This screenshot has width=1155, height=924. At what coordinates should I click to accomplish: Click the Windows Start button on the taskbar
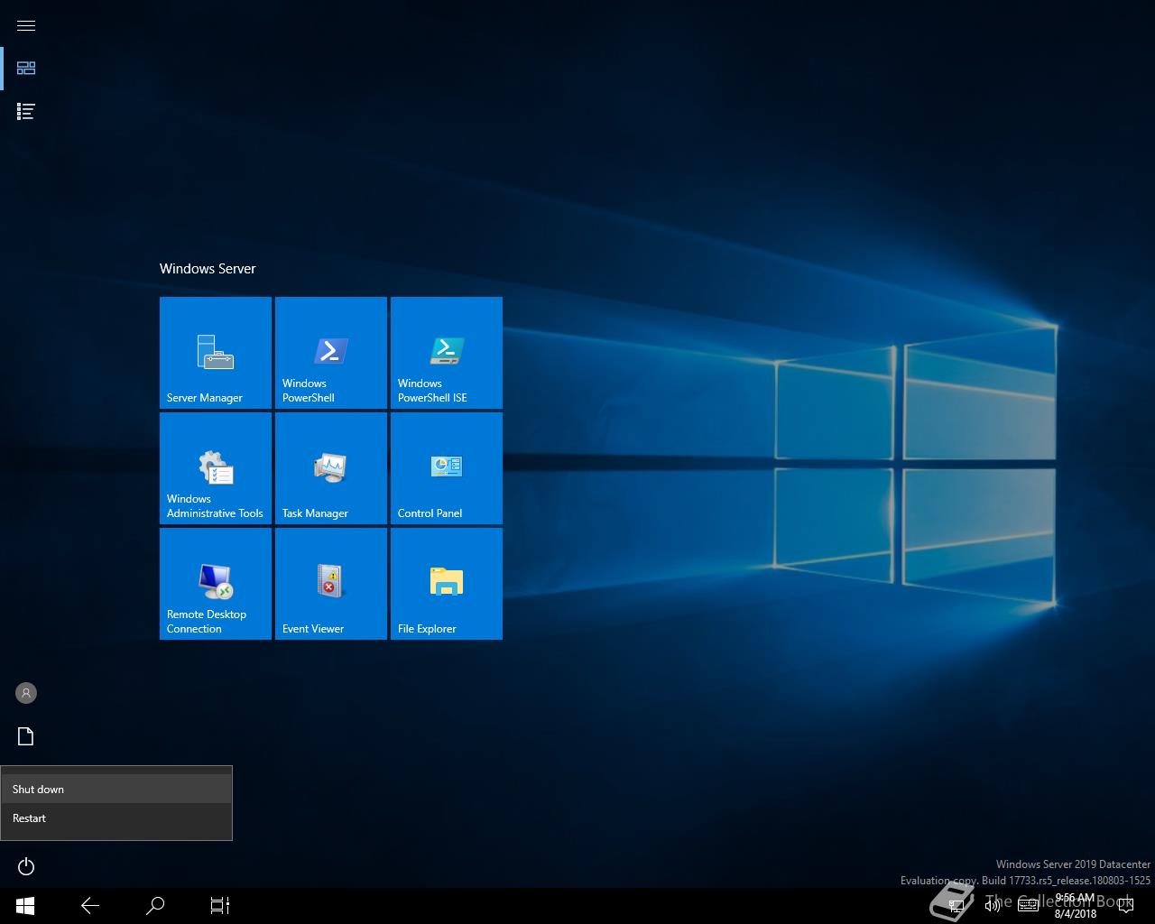pyautogui.click(x=25, y=905)
